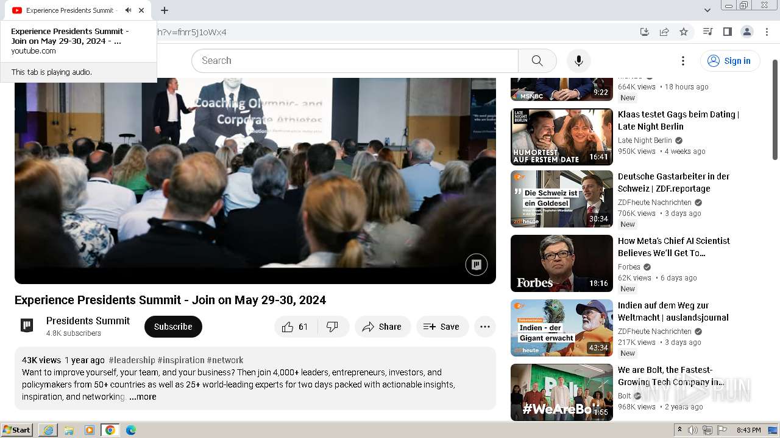Close the Experience Presidents Summit tab
Screen dimensions: 780x438
point(141,10)
